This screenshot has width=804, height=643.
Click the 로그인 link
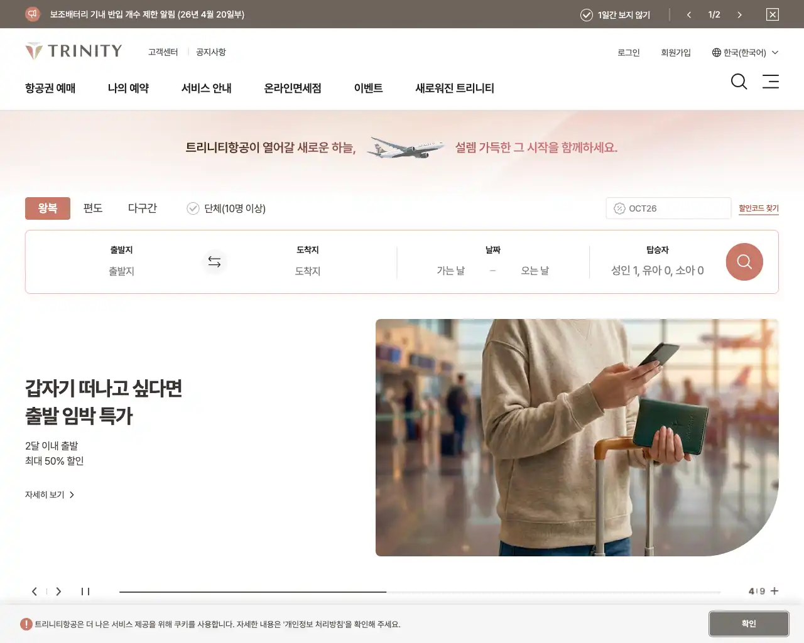[628, 53]
